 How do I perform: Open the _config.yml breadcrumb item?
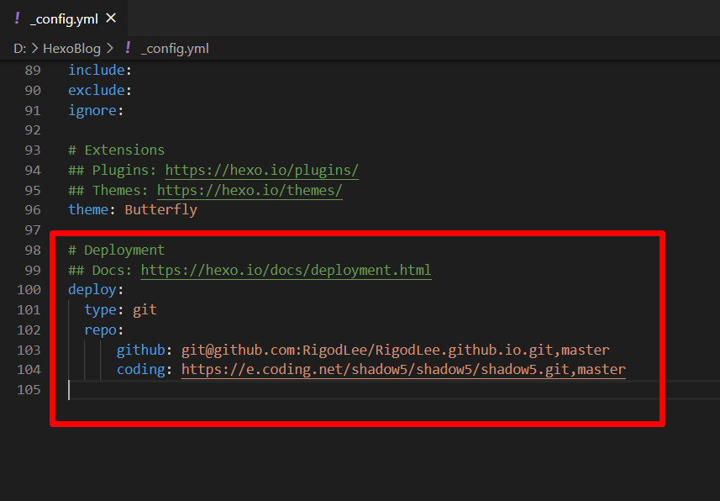pos(175,48)
